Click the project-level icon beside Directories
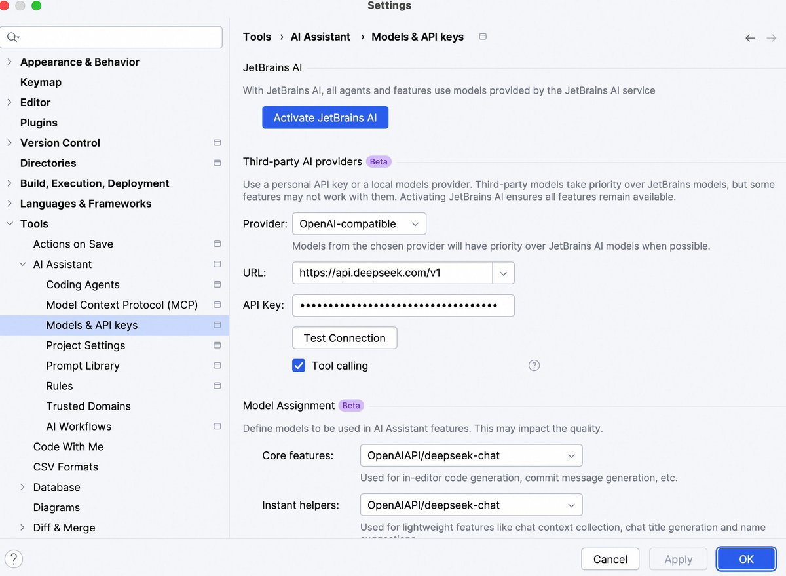 point(217,163)
